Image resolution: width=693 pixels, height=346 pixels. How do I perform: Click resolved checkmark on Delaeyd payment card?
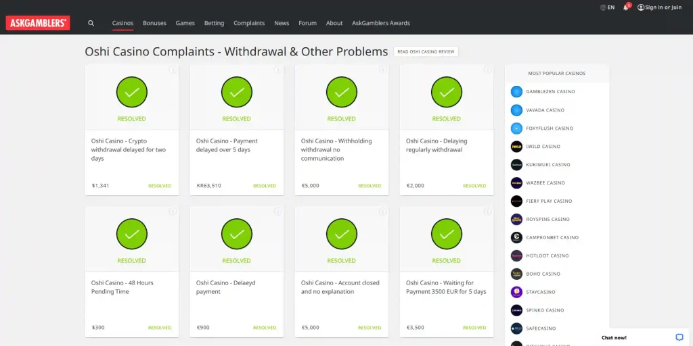point(237,234)
